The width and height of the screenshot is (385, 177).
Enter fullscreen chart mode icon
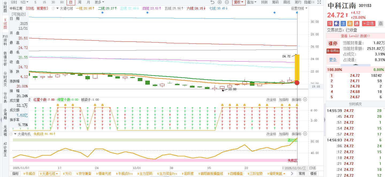(x=319, y=2)
